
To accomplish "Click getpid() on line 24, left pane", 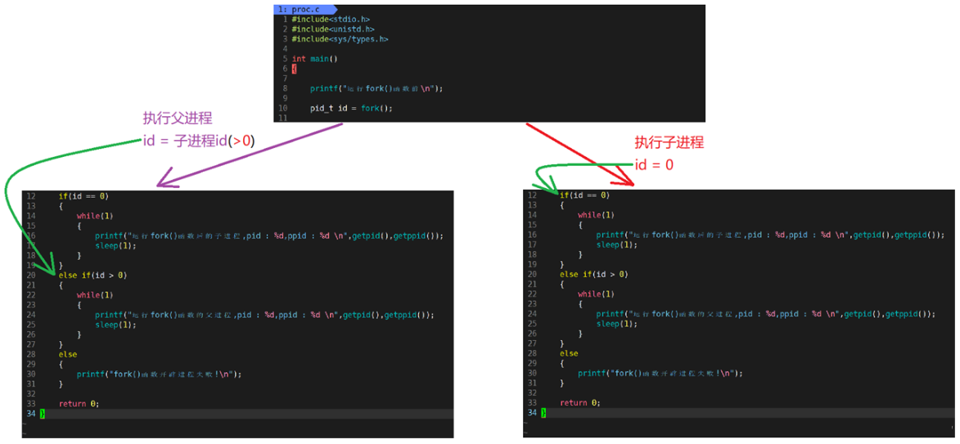I will 361,314.
